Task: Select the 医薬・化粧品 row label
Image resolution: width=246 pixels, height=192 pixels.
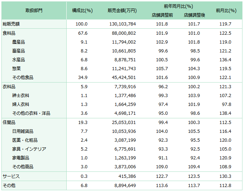Action: coord(25,140)
